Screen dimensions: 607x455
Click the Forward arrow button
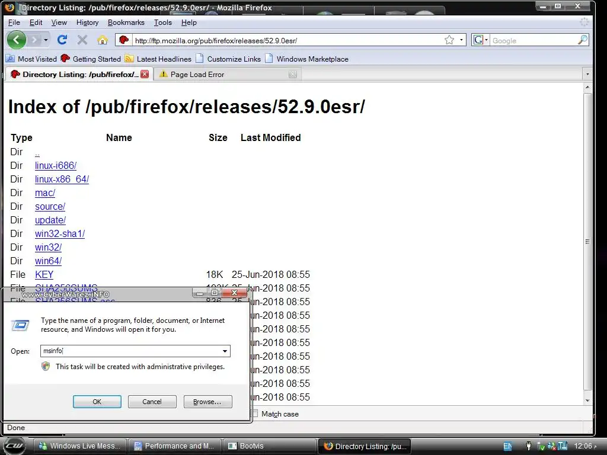(35, 40)
